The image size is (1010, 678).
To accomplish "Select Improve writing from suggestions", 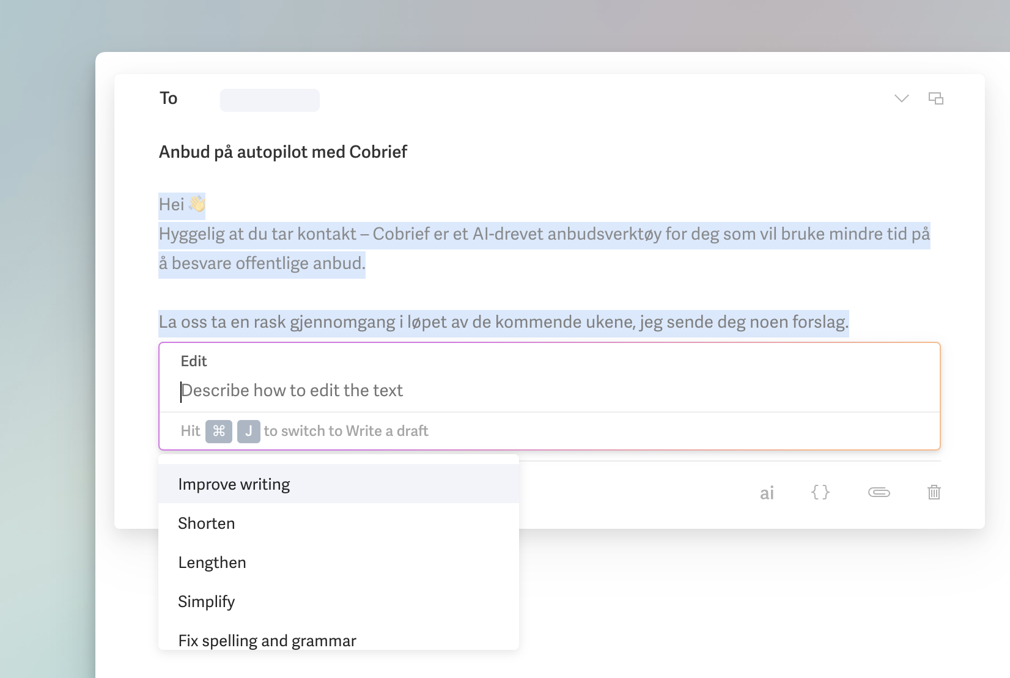I will coord(234,484).
